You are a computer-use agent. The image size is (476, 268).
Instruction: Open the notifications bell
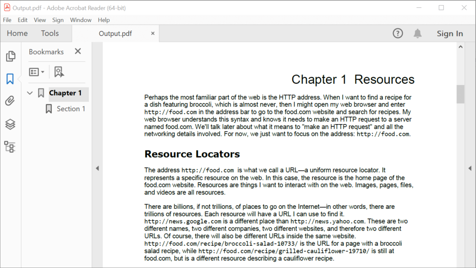coord(417,33)
